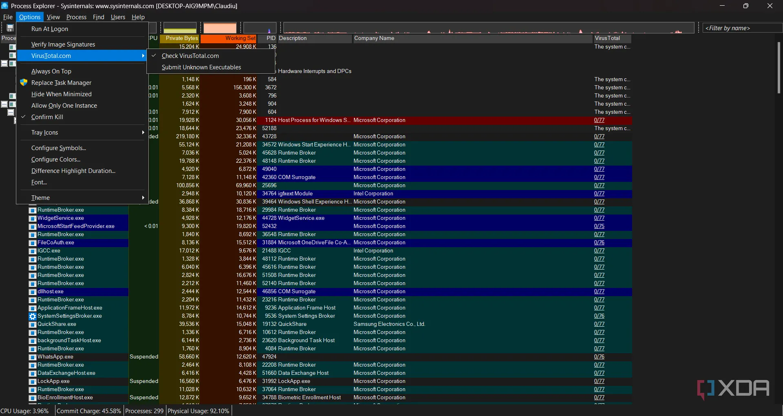Expand the VirusTotal.com submenu arrow
The height and width of the screenshot is (416, 783).
point(143,56)
